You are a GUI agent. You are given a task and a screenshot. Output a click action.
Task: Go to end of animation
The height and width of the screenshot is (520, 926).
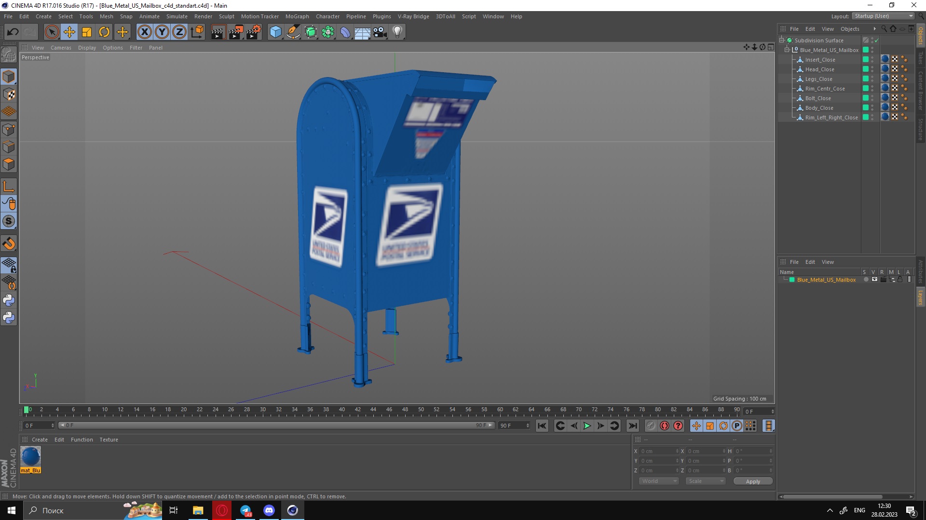coord(633,426)
